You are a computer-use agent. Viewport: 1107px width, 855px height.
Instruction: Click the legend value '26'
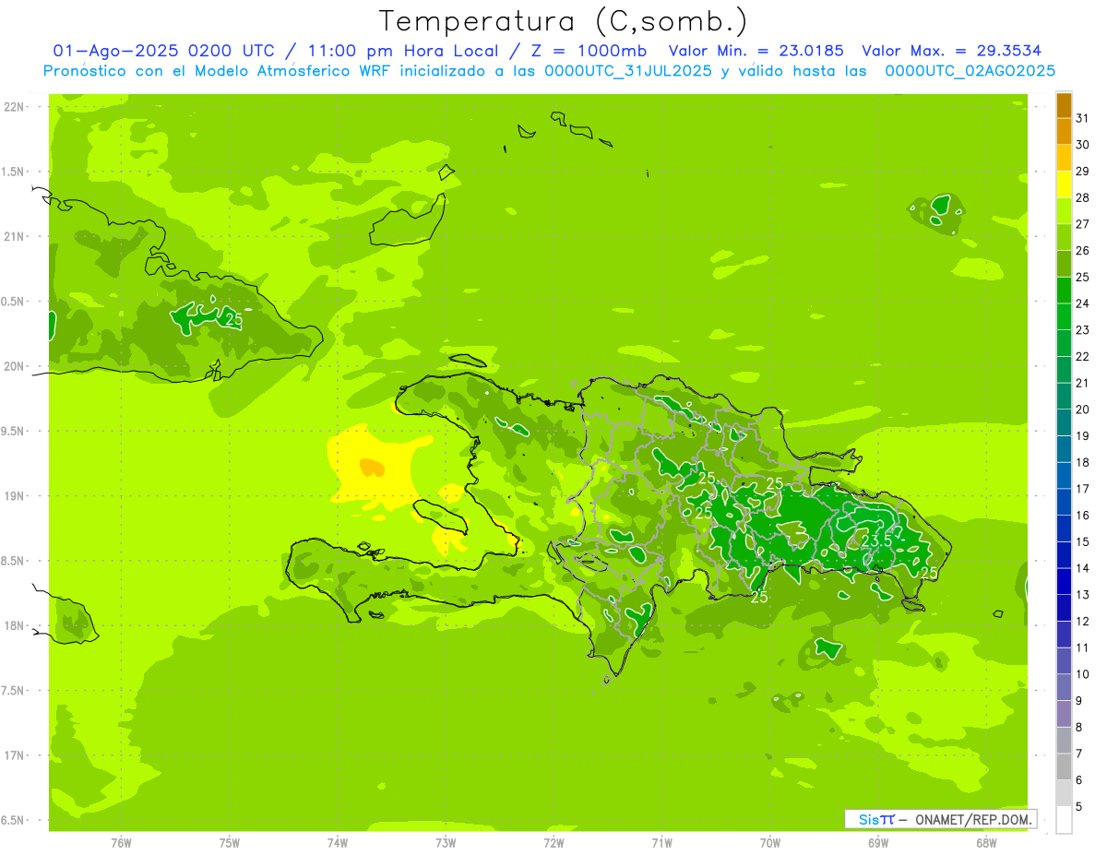(1083, 250)
